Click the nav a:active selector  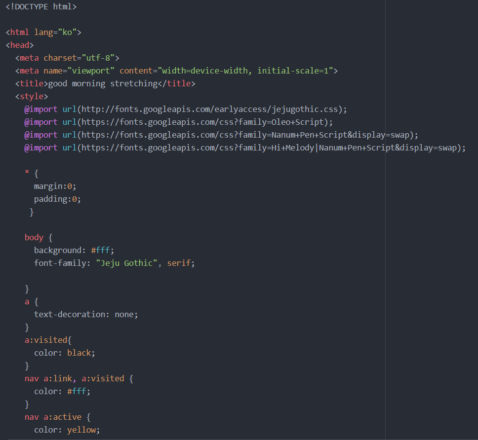pos(53,417)
